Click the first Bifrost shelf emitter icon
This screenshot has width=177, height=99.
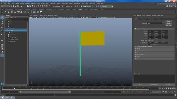tap(6, 12)
